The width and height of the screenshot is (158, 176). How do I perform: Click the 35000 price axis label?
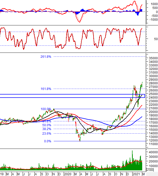tap(152, 58)
